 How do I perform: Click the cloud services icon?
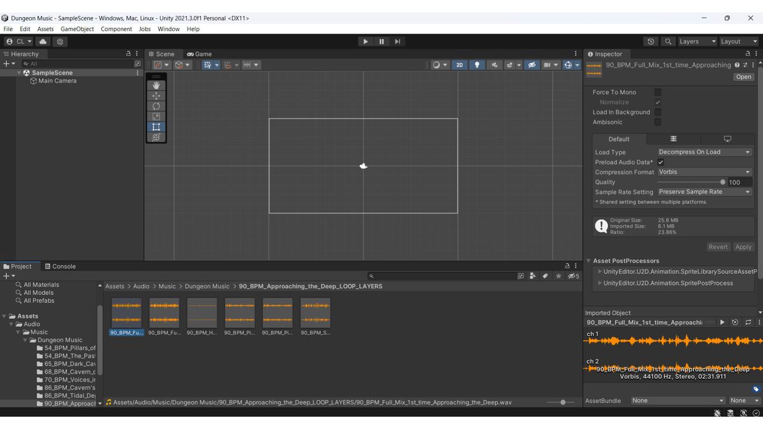(43, 41)
